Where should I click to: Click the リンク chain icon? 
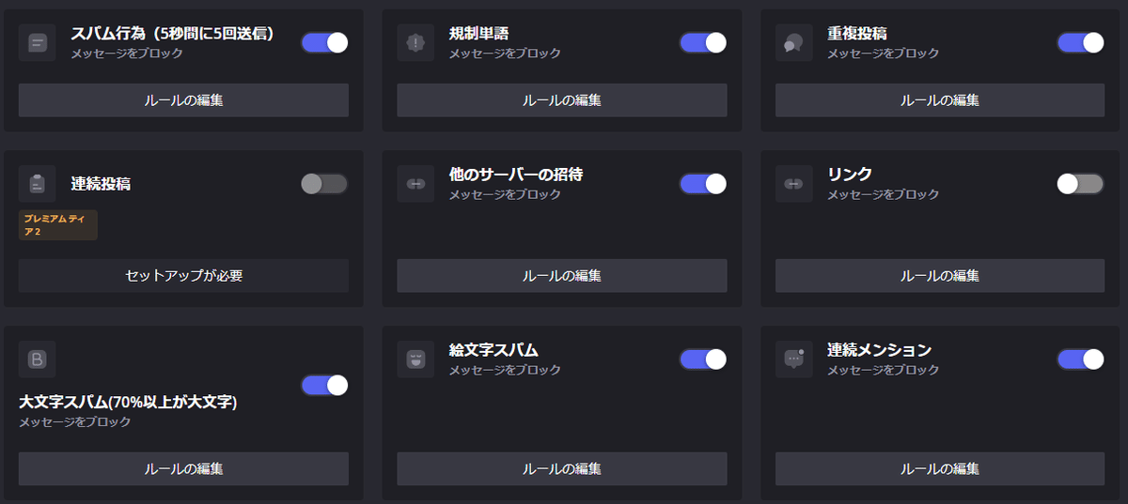coord(794,183)
